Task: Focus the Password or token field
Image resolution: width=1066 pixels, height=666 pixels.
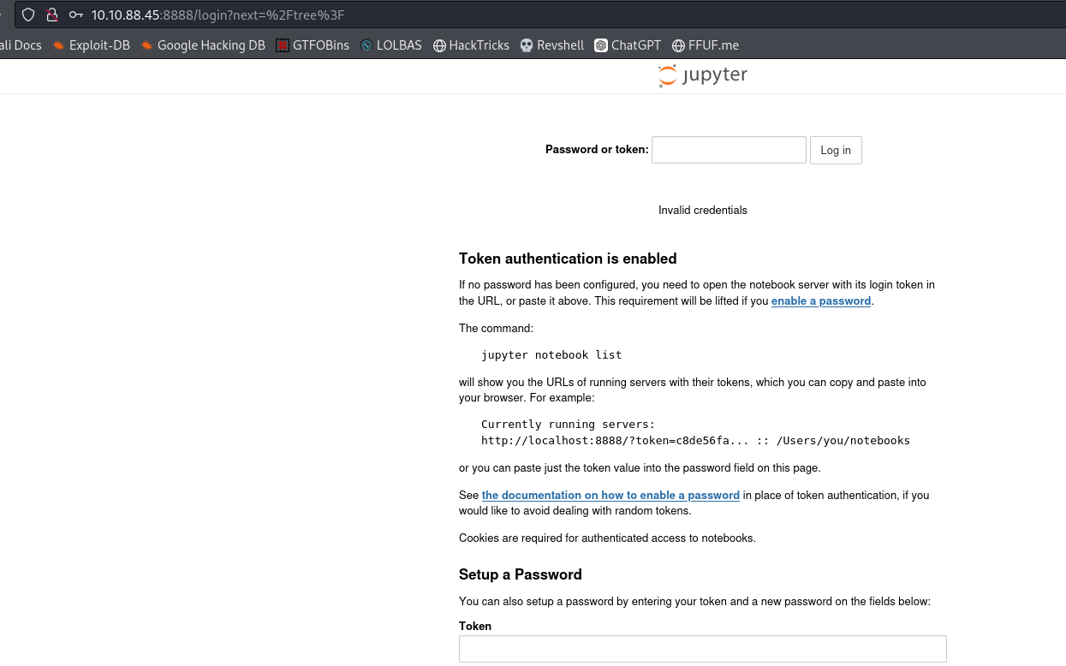Action: pyautogui.click(x=729, y=150)
